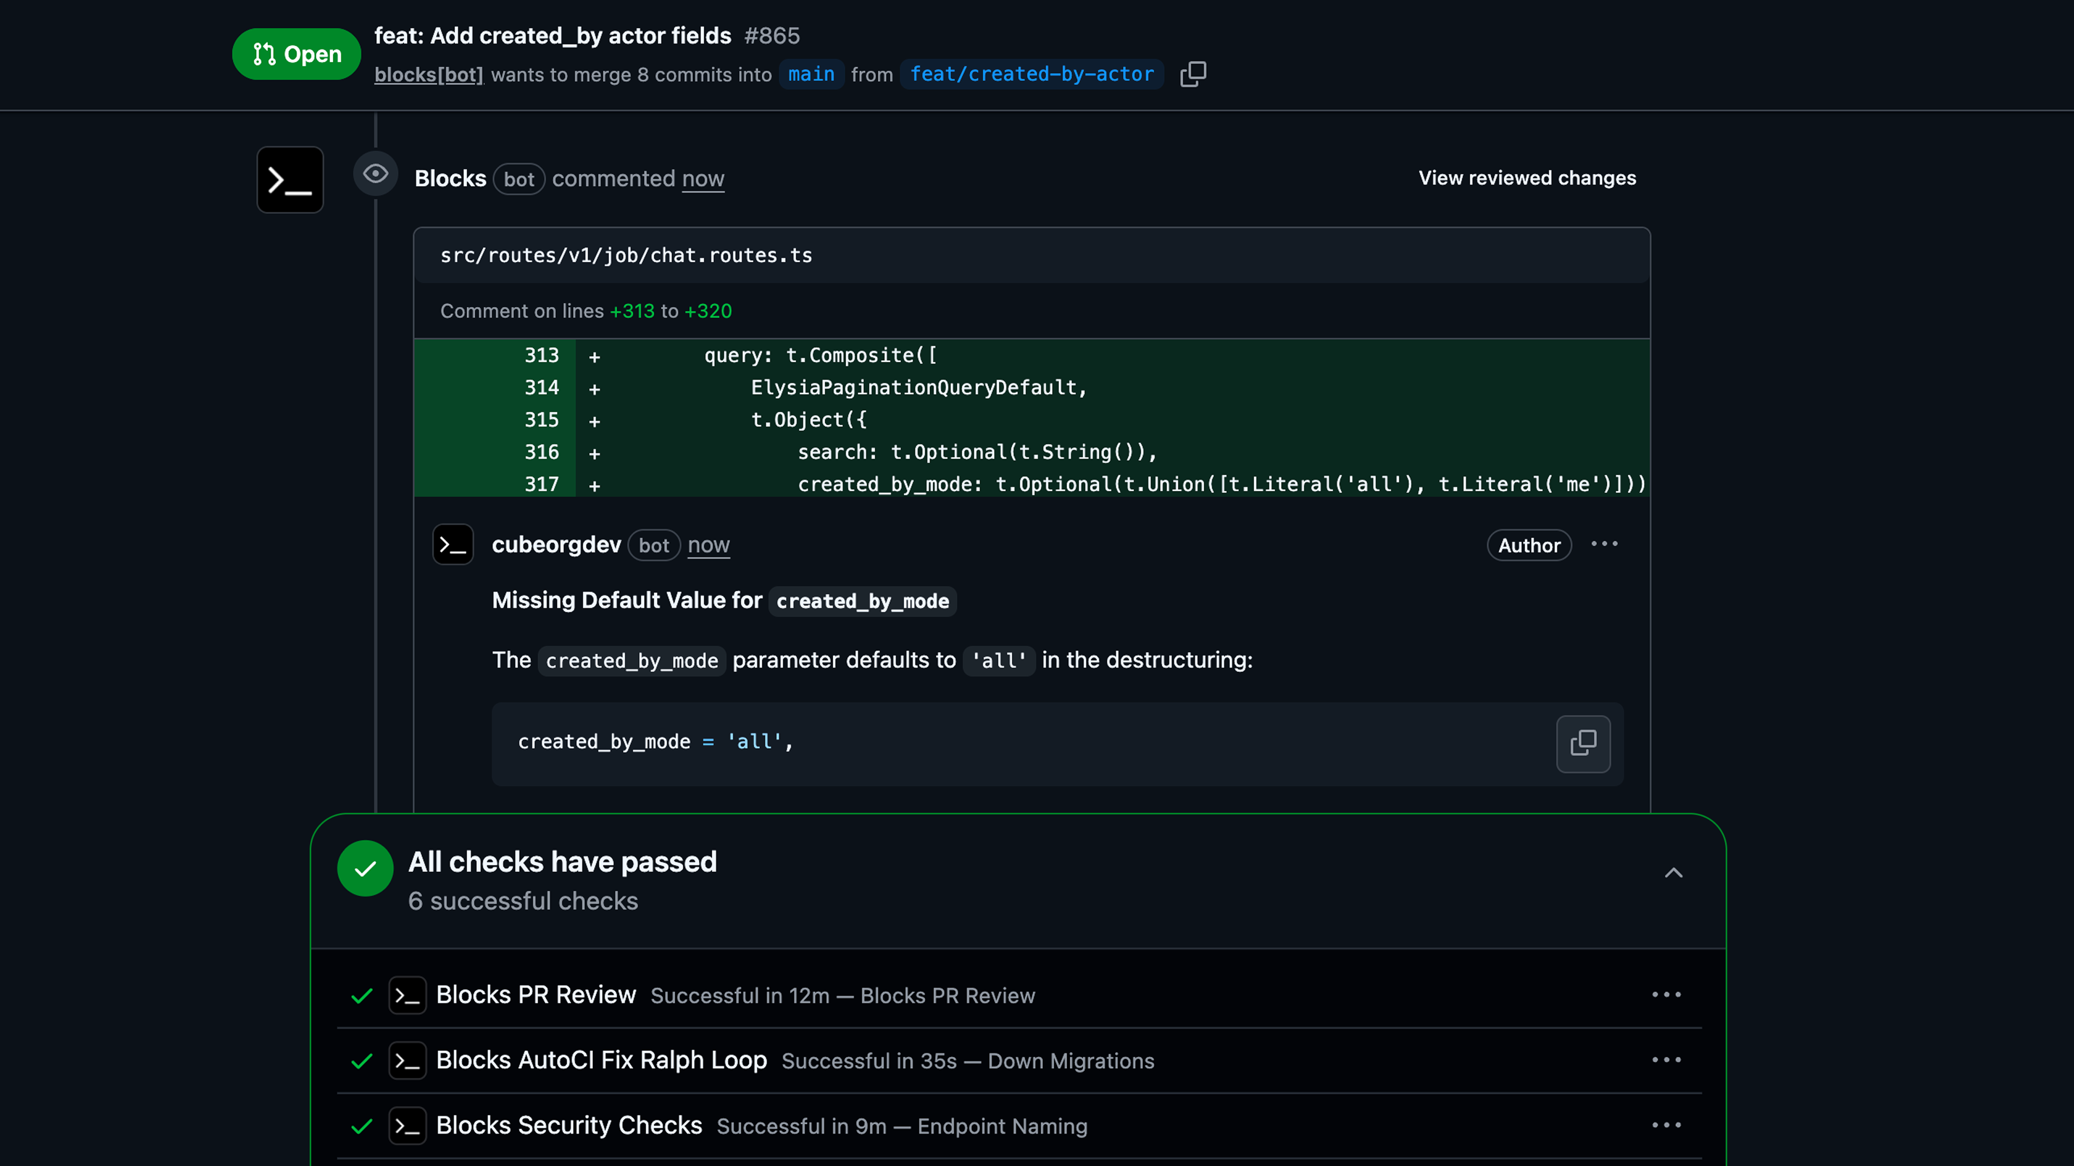Select the feat/created-by-actor branch label

point(1032,74)
